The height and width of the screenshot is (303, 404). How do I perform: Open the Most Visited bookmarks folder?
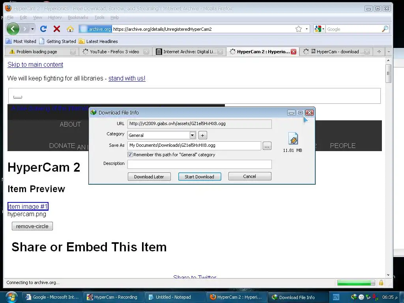point(21,41)
